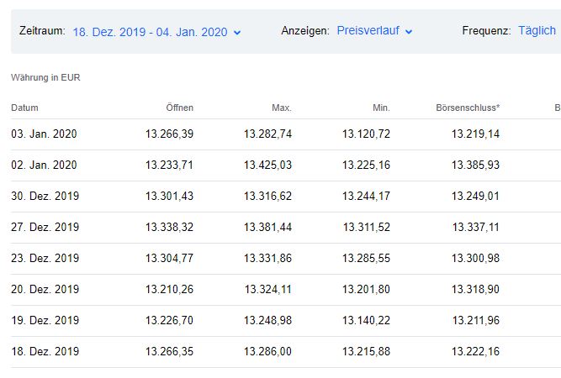Select the 27. Dez. 2019 date cell
The image size is (561, 378).
click(x=45, y=227)
